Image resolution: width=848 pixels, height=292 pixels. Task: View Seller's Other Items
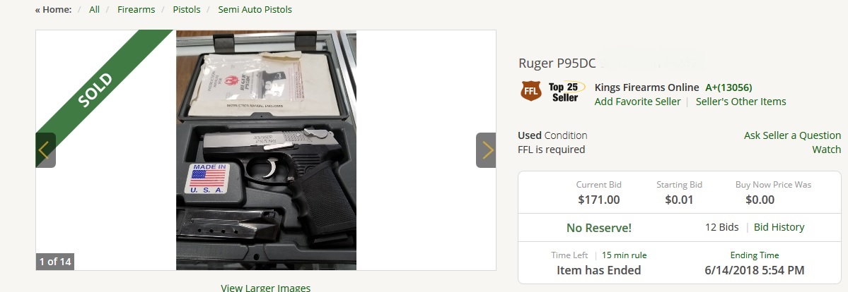click(741, 102)
